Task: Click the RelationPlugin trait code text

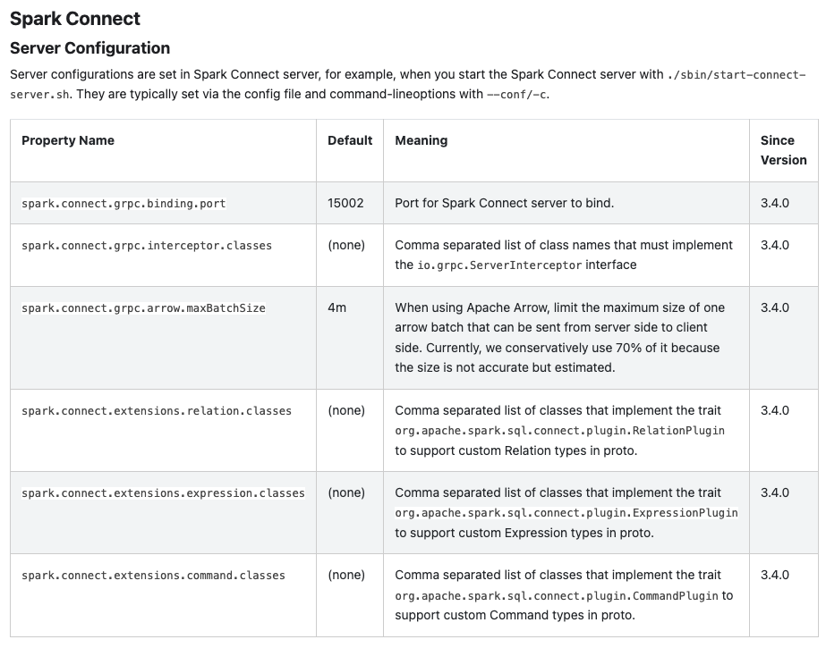Action: tap(559, 431)
